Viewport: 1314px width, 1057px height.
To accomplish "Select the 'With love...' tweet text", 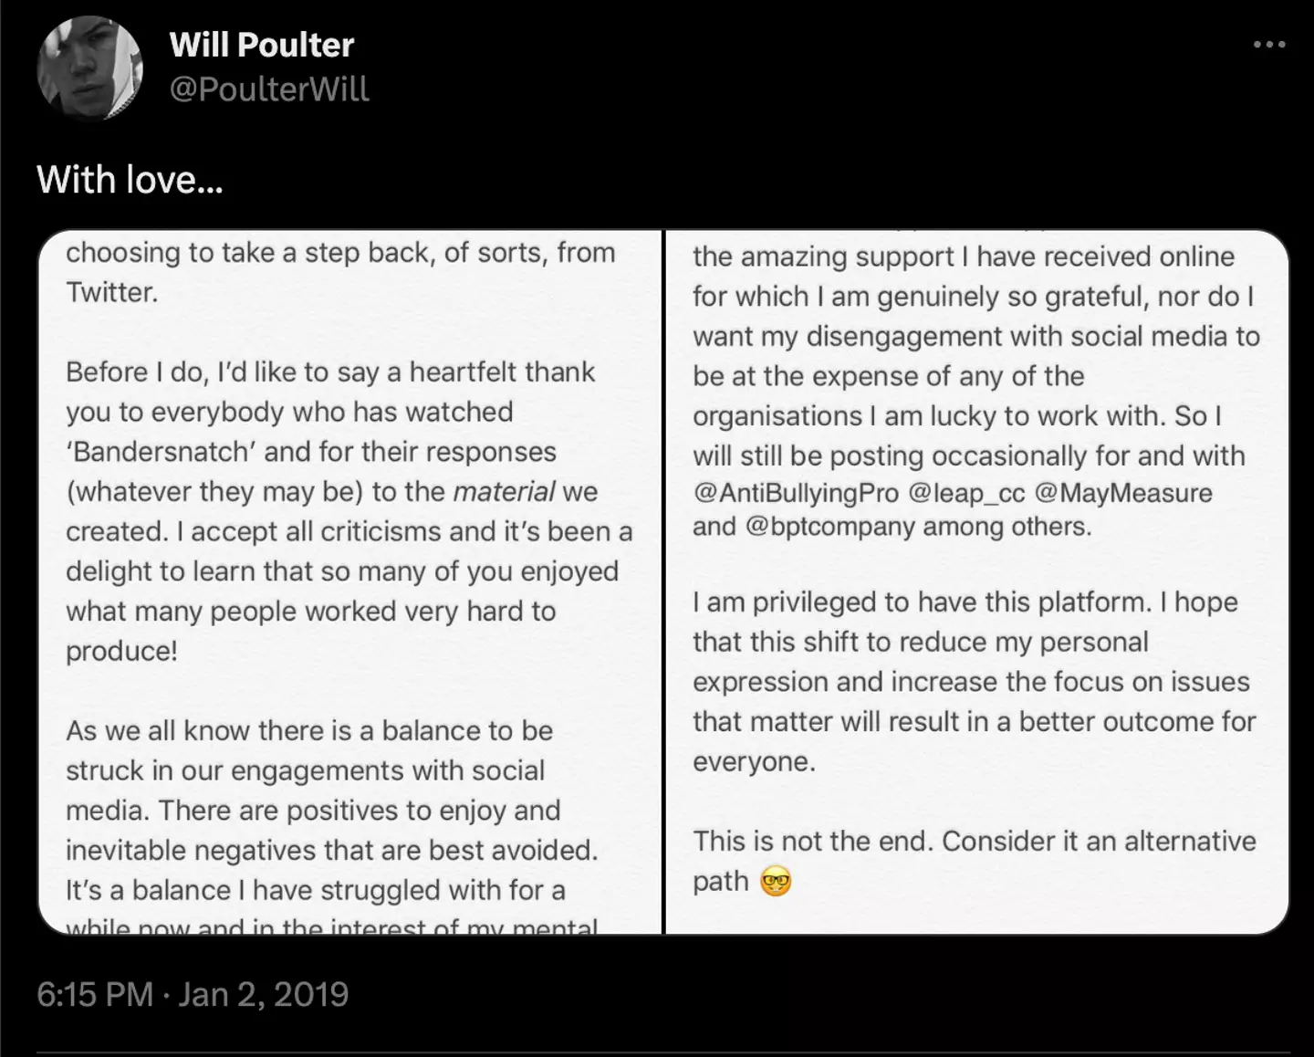I will (x=129, y=180).
